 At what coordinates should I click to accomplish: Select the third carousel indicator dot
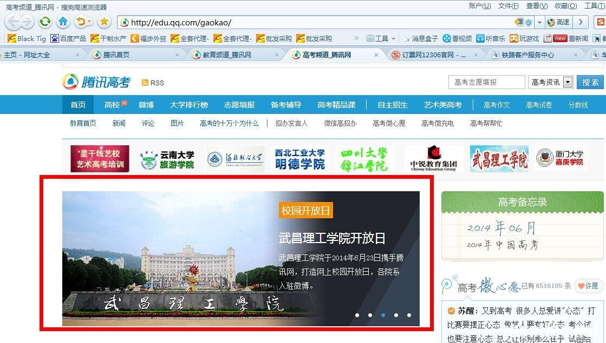[x=383, y=315]
